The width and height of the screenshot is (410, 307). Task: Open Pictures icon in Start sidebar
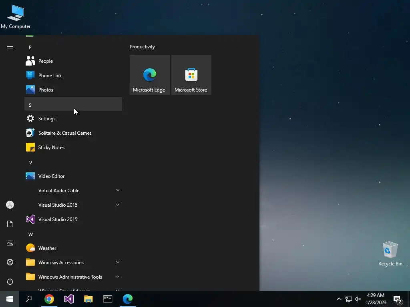10,243
